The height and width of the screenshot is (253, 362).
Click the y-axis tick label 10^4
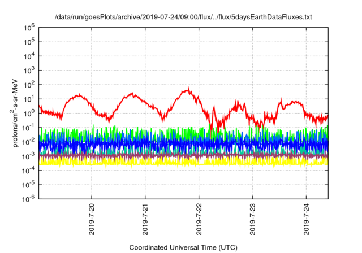pos(29,56)
